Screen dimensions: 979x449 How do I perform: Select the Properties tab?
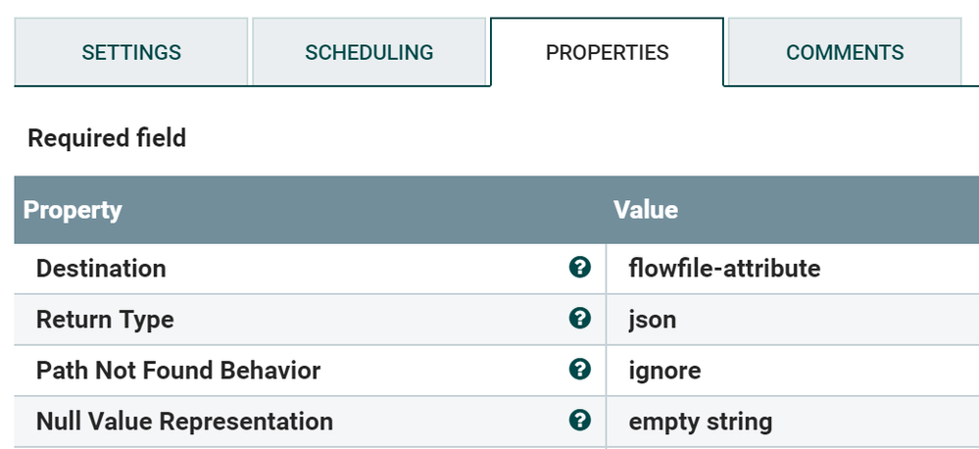607,52
